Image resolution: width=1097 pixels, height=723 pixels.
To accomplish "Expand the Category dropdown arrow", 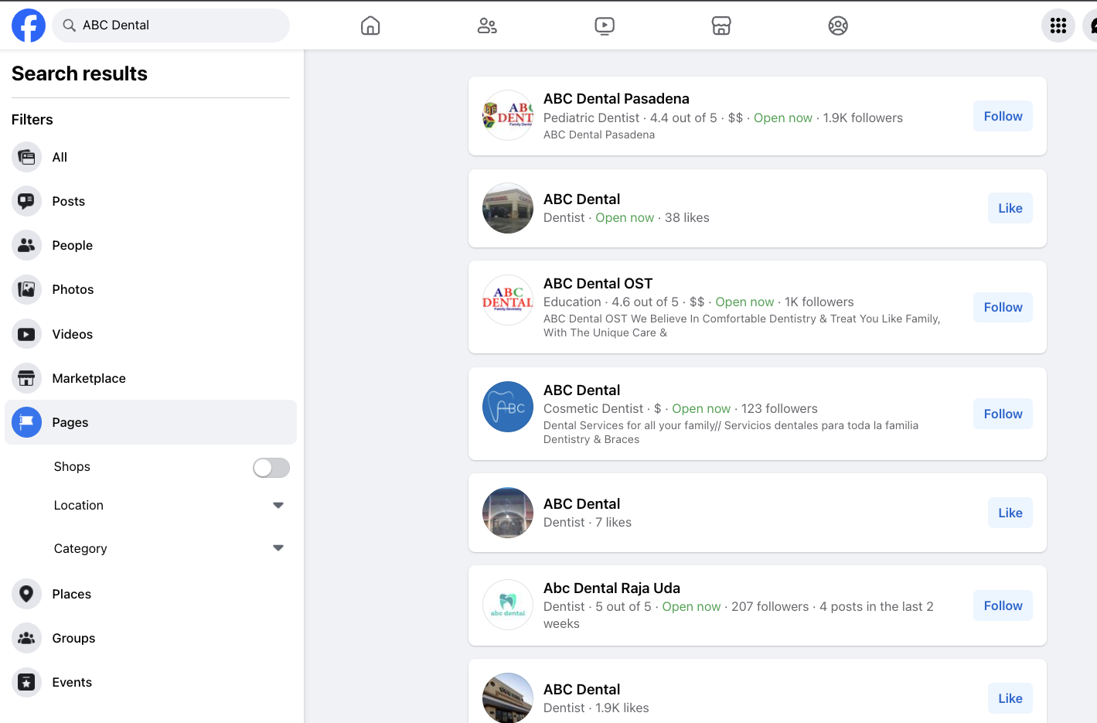I will pos(278,548).
